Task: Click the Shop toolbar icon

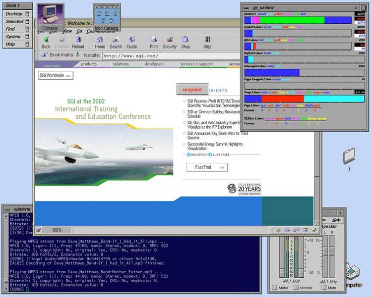Action: [x=186, y=40]
